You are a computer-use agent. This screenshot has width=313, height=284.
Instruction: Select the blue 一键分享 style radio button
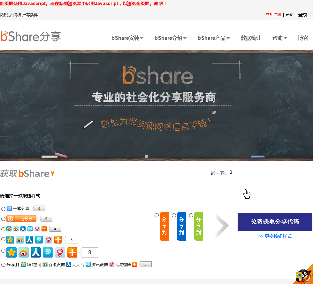tap(3, 209)
